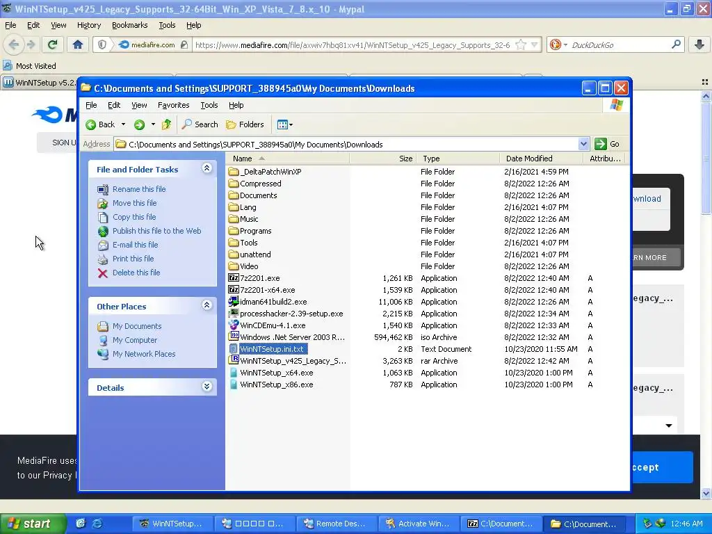Select the _DeltaPatchWinXP folder icon
The image size is (712, 534).
tap(234, 172)
